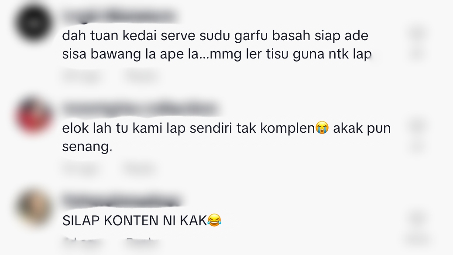Open the red avatar of the second commenter
453x255 pixels.
[34, 116]
